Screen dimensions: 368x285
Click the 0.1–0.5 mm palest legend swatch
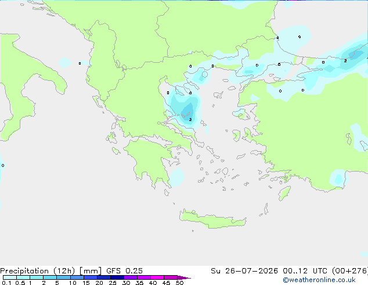coord(10,277)
